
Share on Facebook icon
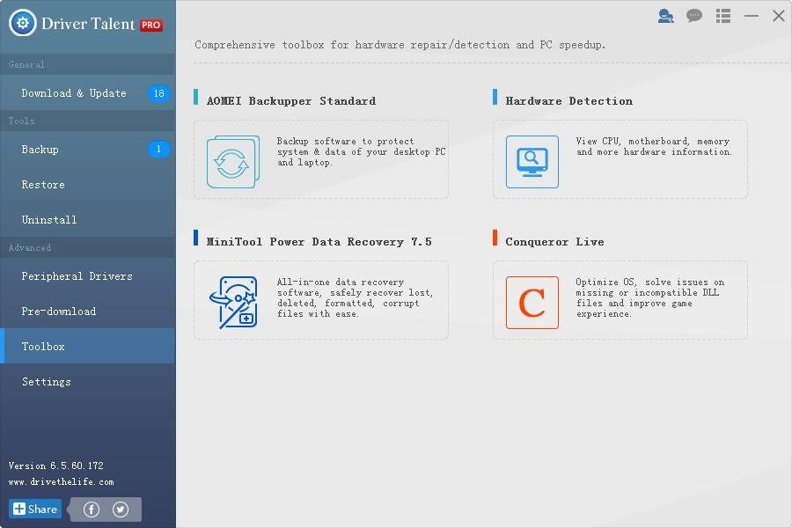coord(92,510)
